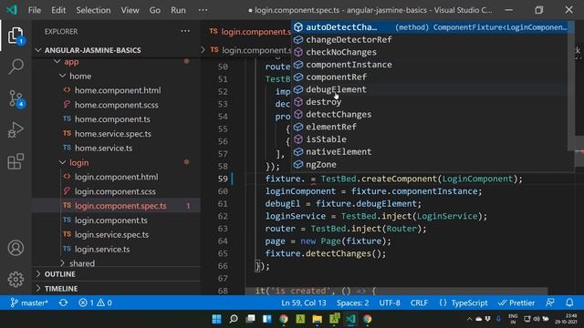
Task: Click the Prettier status item
Action: point(516,302)
